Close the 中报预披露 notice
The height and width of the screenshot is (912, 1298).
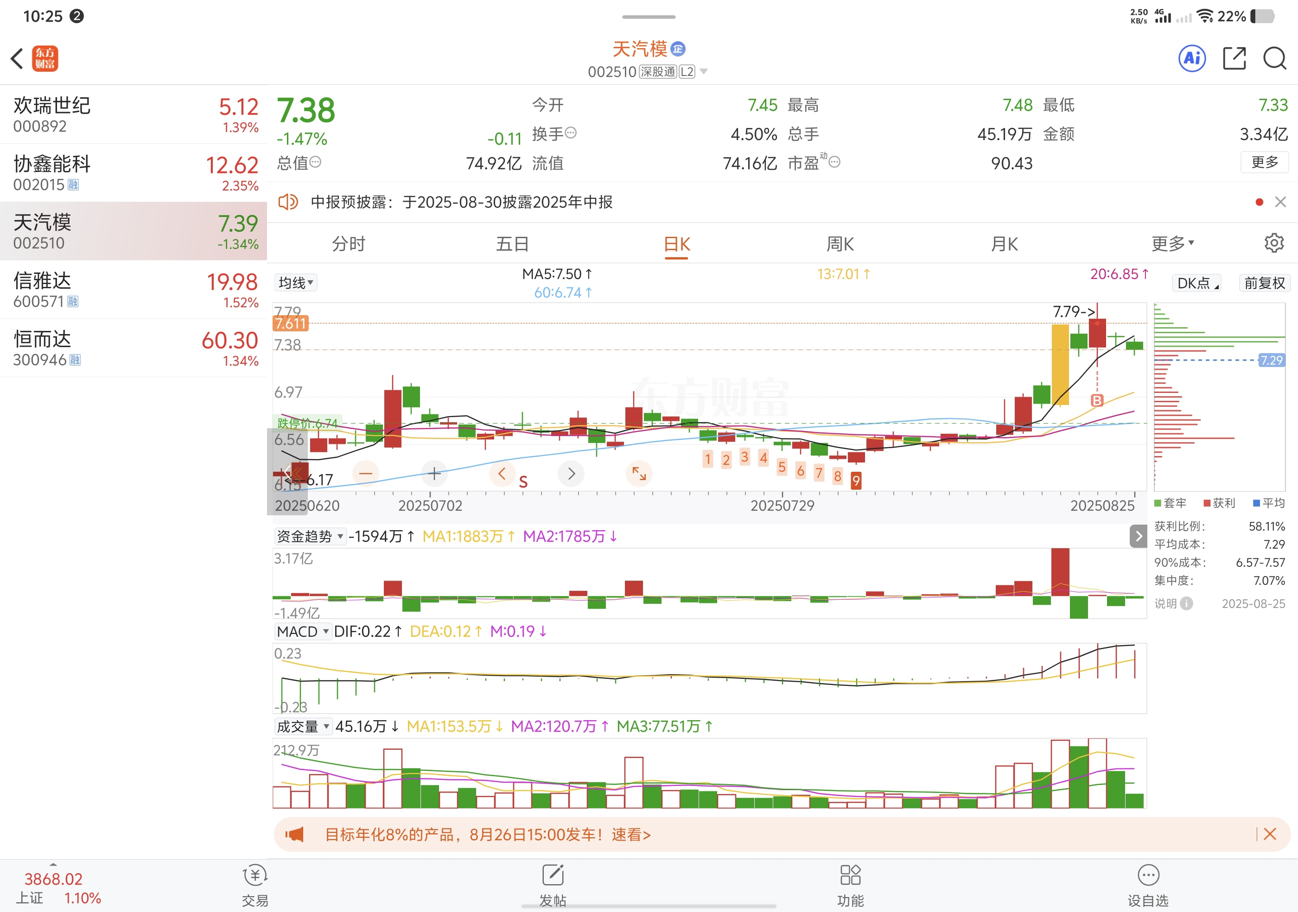click(1280, 202)
